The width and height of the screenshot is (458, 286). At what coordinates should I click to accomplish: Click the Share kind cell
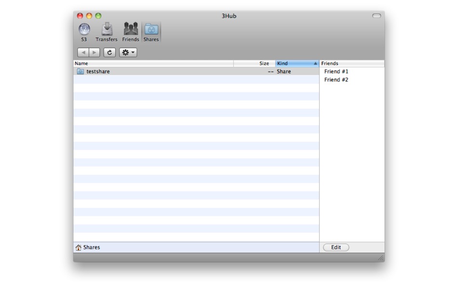click(283, 71)
